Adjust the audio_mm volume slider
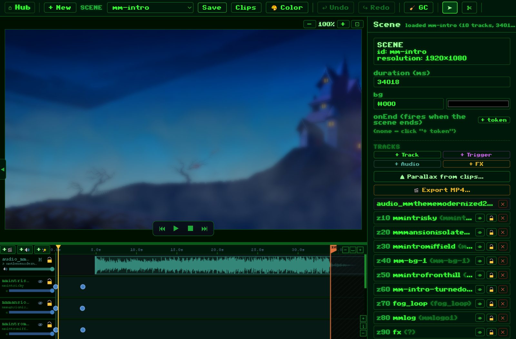The image size is (516, 339). pos(31,269)
